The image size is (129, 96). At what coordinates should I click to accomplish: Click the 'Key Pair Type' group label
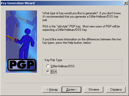pos(53,60)
